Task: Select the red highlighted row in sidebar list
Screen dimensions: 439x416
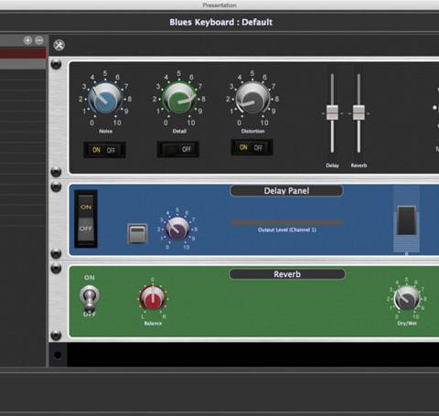Action: (23, 53)
